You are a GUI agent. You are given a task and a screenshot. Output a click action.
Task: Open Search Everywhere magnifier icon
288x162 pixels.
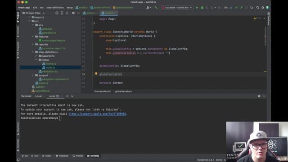point(258,8)
